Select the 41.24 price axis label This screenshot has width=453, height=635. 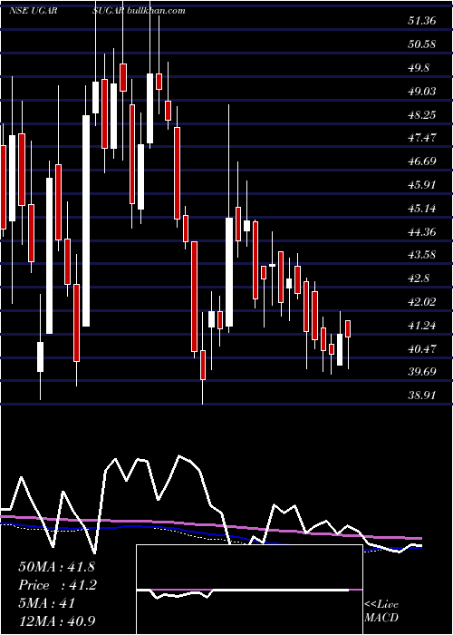tap(422, 325)
